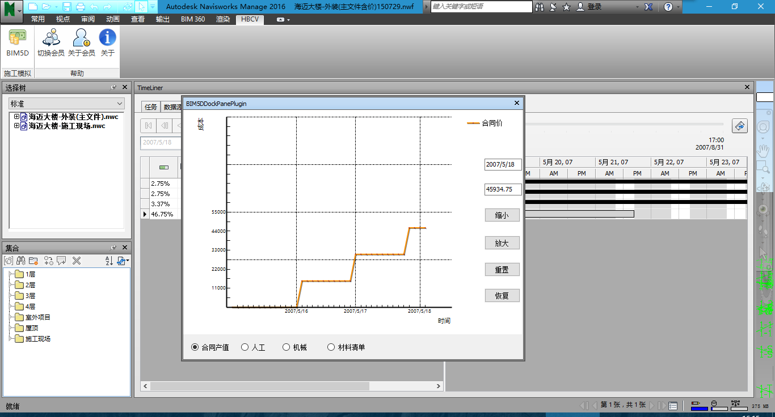Click the help question mark icon
This screenshot has width=775, height=417.
coord(669,7)
